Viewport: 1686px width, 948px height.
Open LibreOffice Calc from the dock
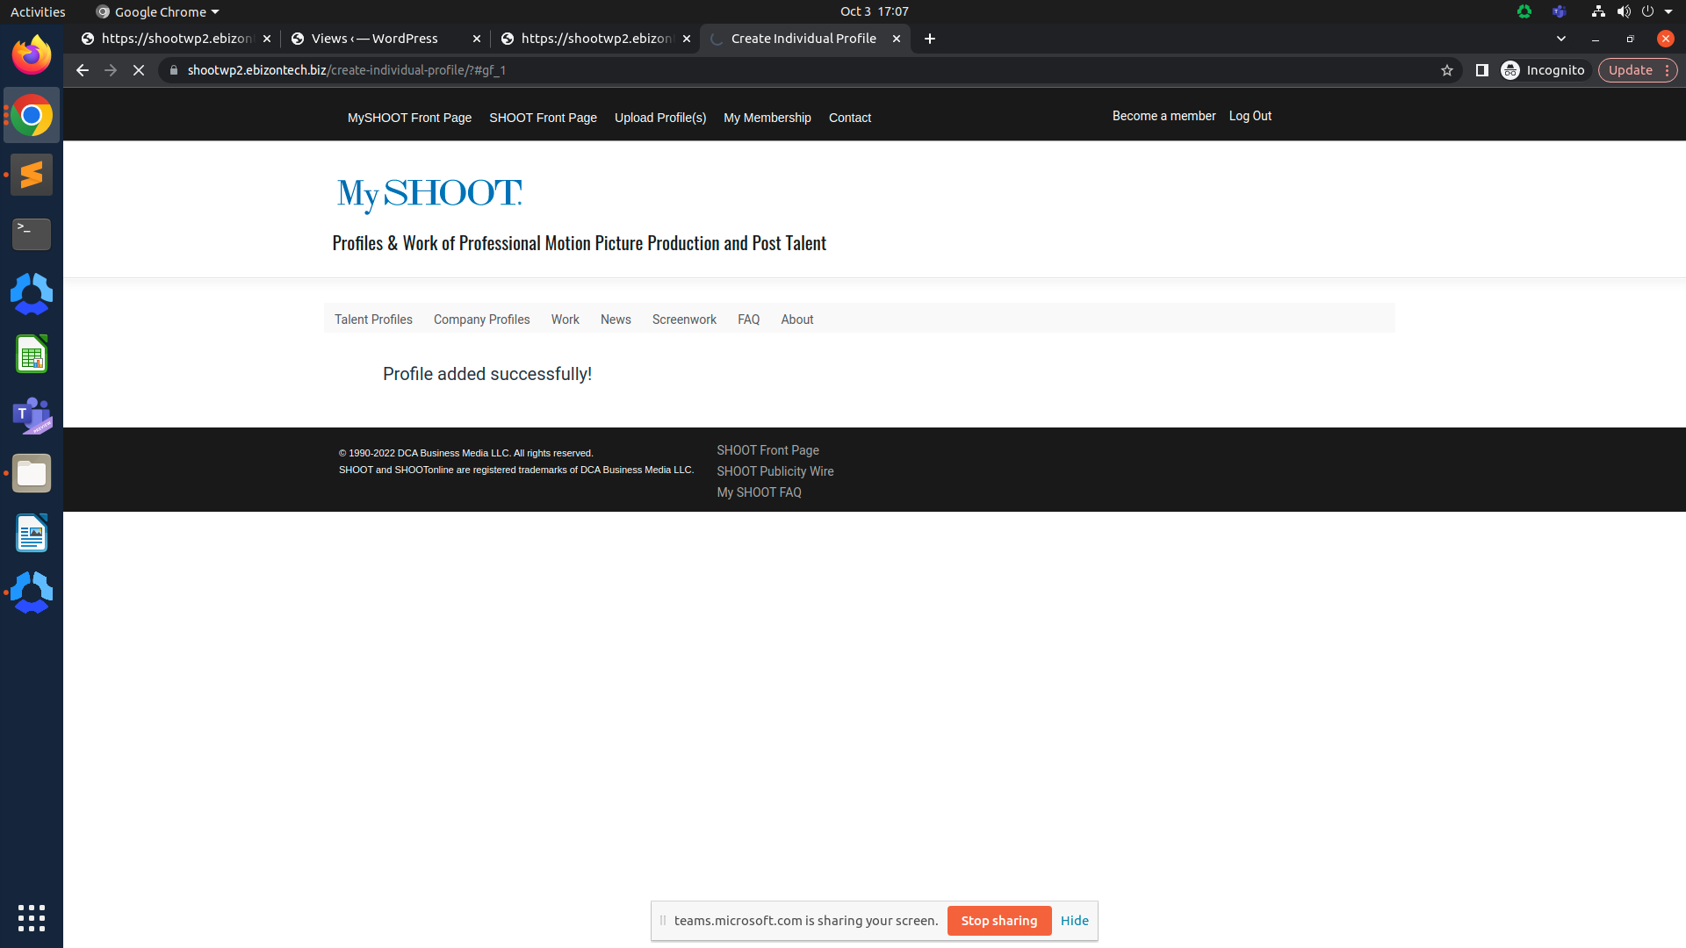32,355
